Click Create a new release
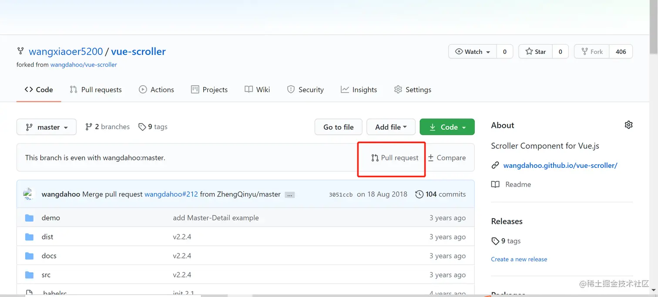This screenshot has width=658, height=297. click(x=519, y=259)
